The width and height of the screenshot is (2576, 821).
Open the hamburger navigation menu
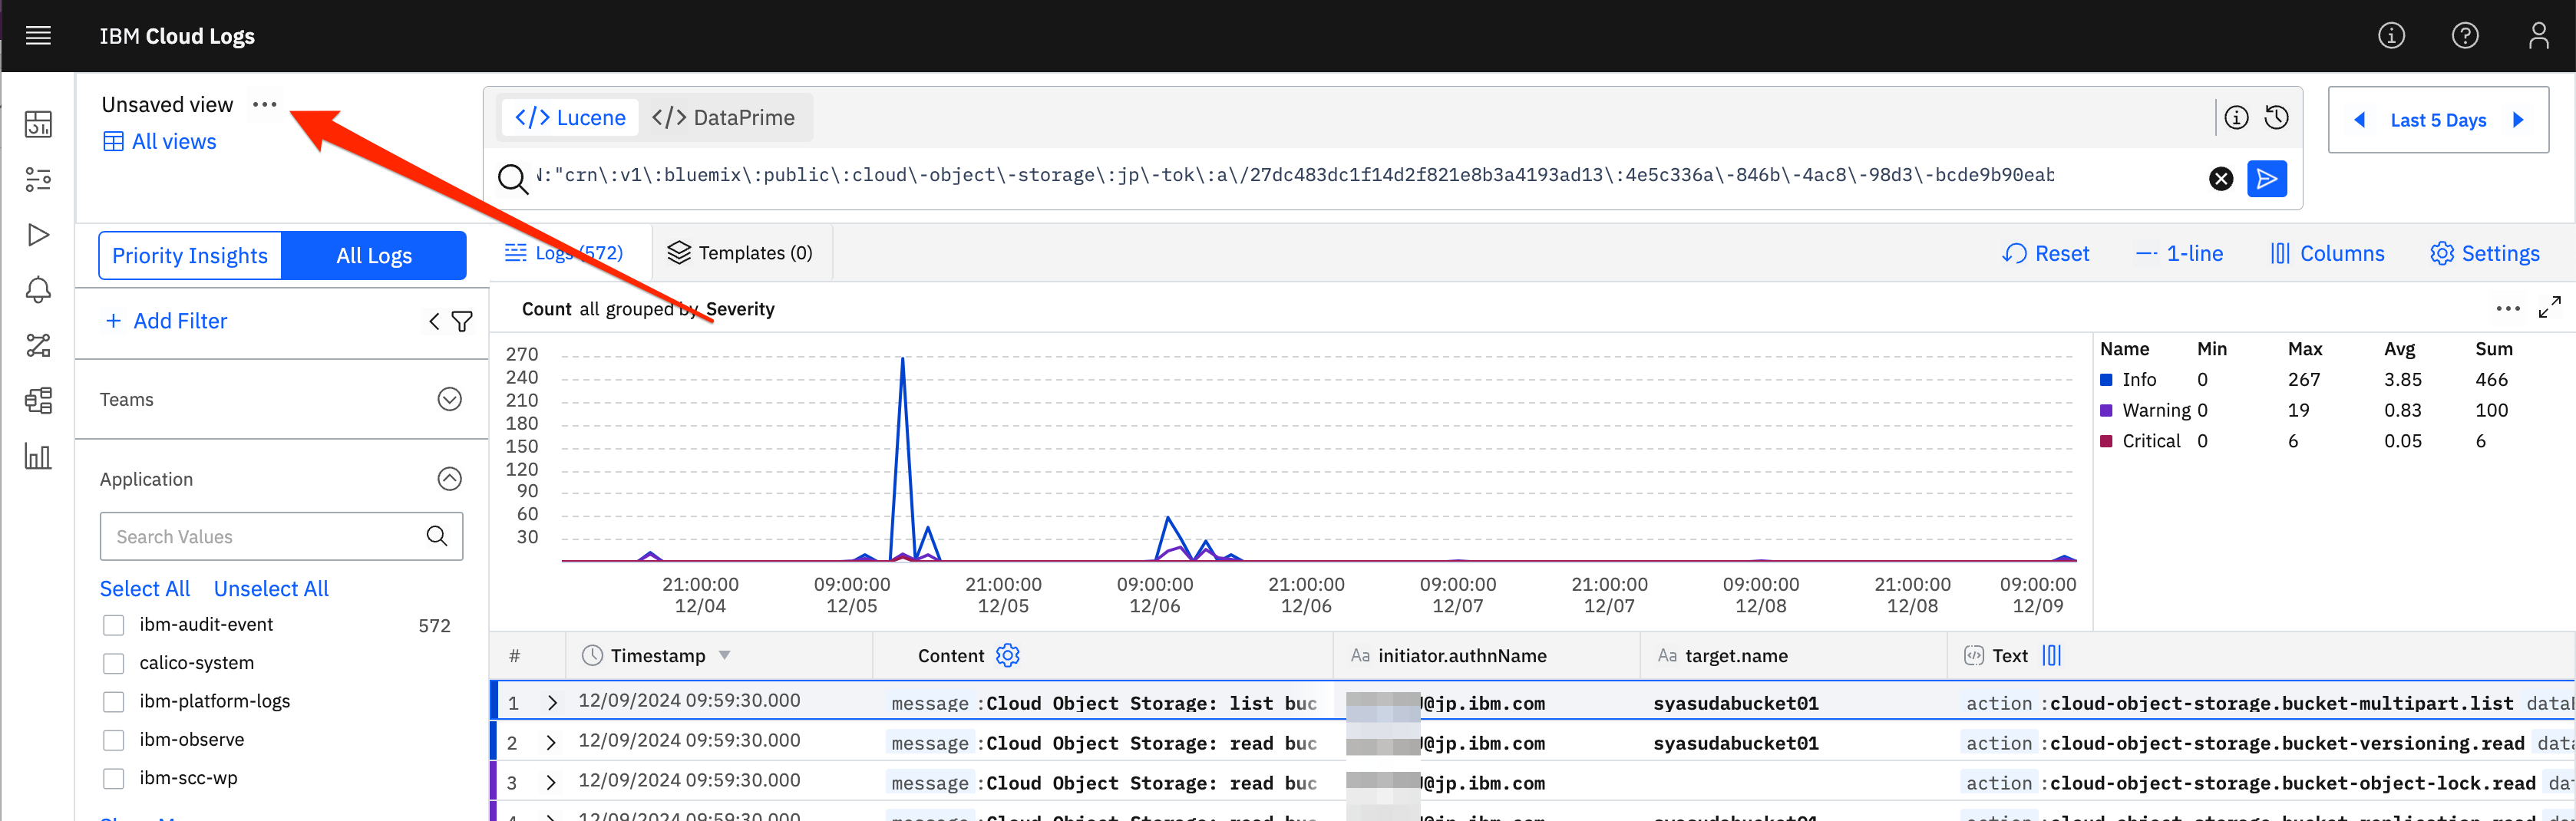click(38, 36)
